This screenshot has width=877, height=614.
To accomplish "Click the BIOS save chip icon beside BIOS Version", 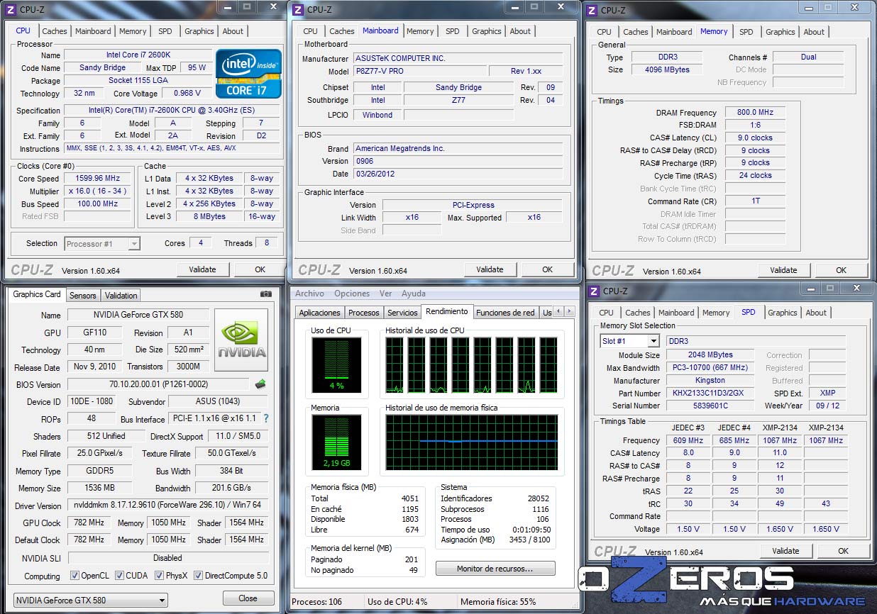I will tap(260, 384).
